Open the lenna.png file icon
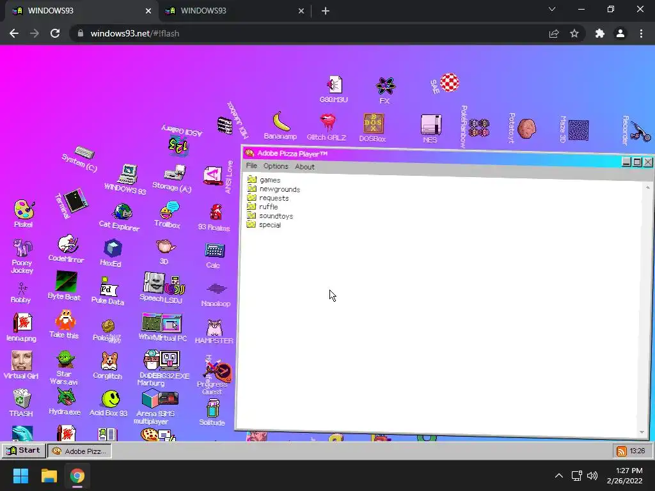The width and height of the screenshot is (655, 491). (x=23, y=323)
